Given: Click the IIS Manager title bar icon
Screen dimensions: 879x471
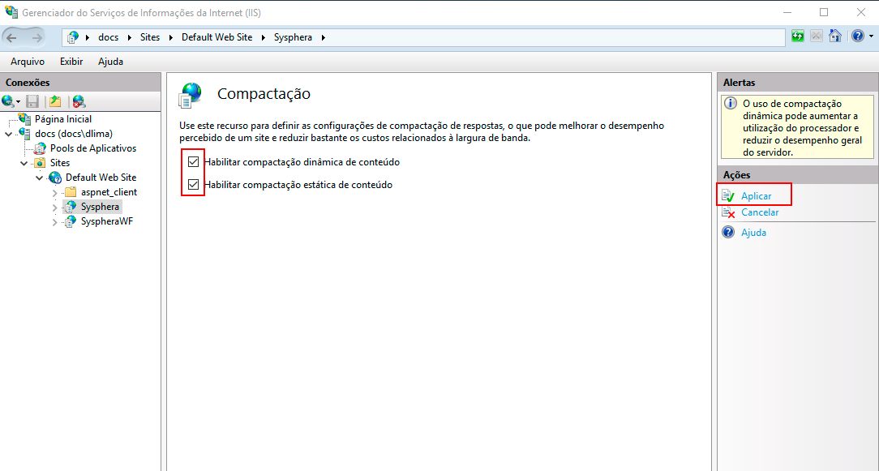Looking at the screenshot, I should [11, 12].
